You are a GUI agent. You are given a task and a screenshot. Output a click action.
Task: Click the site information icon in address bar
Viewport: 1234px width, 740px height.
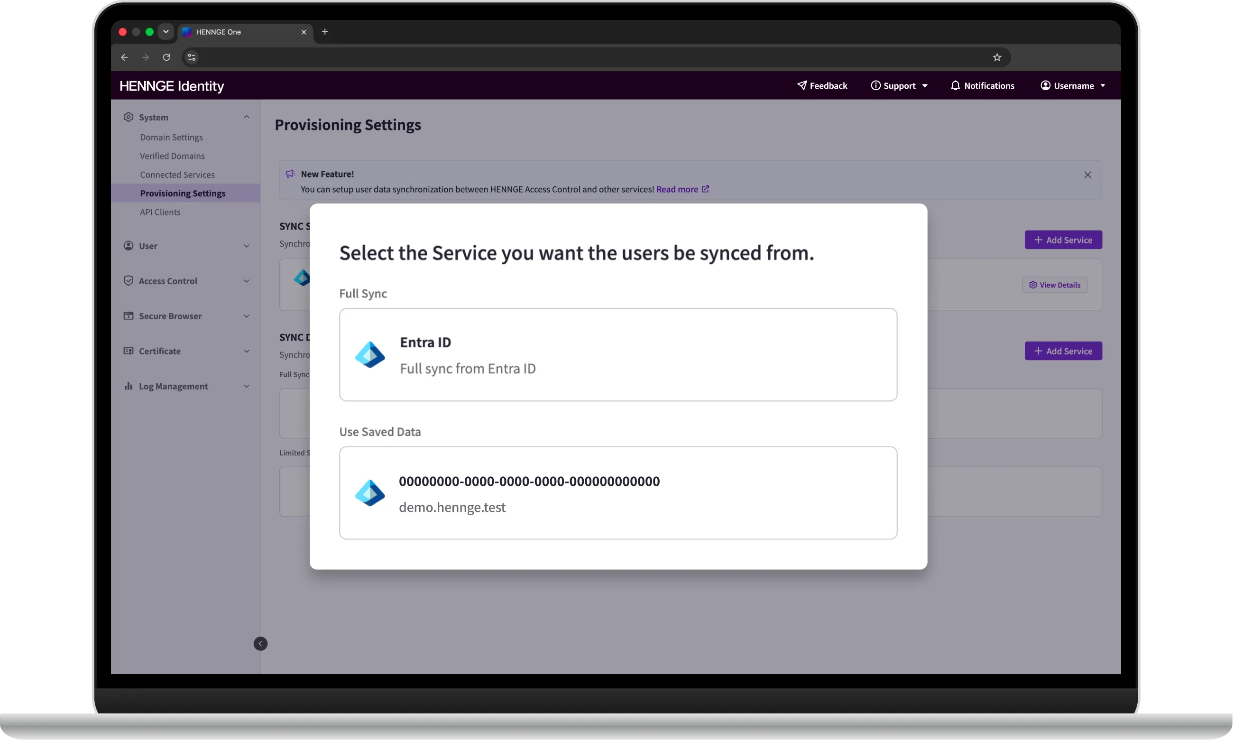point(192,57)
